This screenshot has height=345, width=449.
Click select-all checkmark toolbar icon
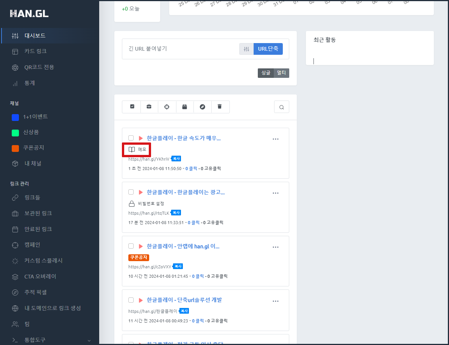[132, 107]
